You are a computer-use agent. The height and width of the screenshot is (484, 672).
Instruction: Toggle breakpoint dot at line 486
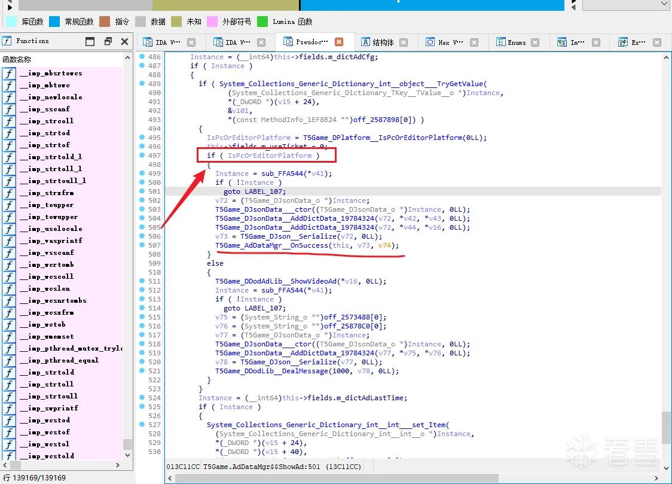tap(142, 57)
